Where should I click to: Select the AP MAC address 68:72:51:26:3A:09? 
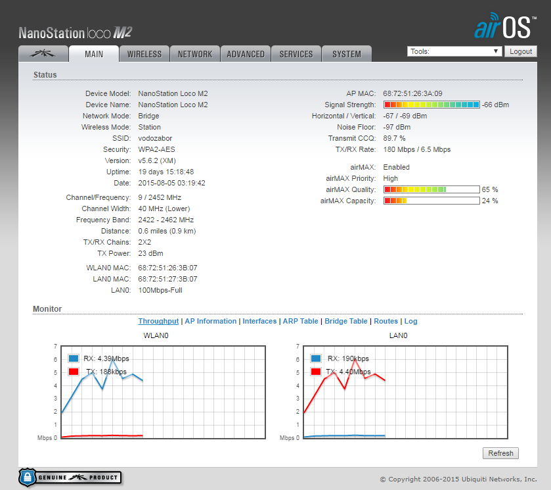point(412,93)
